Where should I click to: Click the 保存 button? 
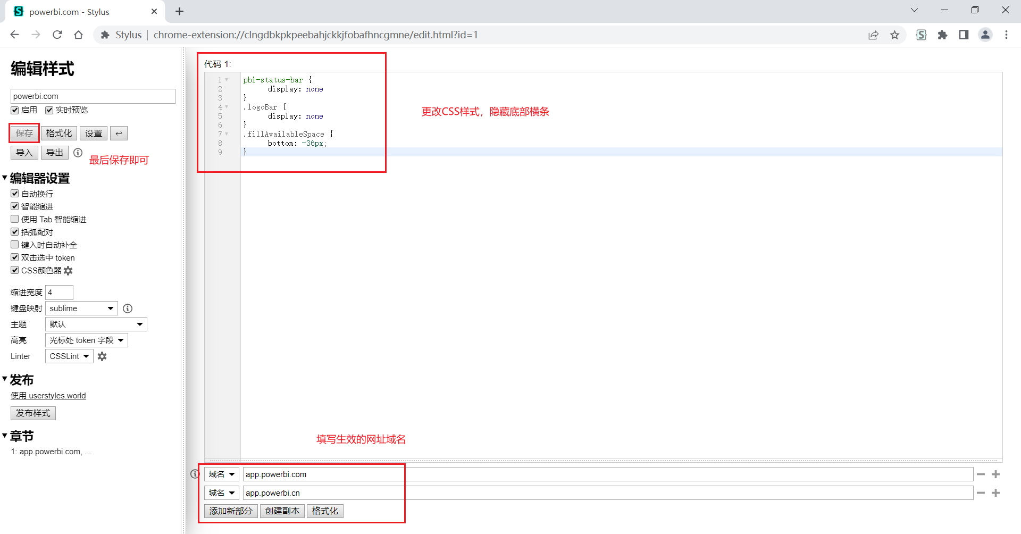[x=24, y=133]
